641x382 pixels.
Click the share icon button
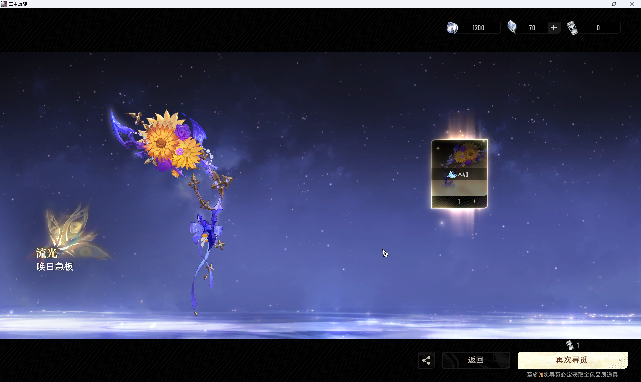pyautogui.click(x=426, y=360)
